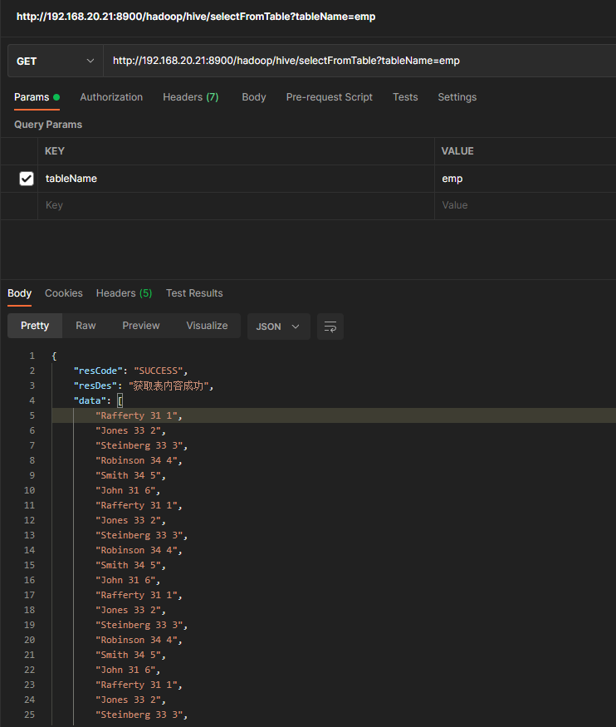Click the empty Key placeholder field
This screenshot has width=616, height=727.
click(237, 205)
